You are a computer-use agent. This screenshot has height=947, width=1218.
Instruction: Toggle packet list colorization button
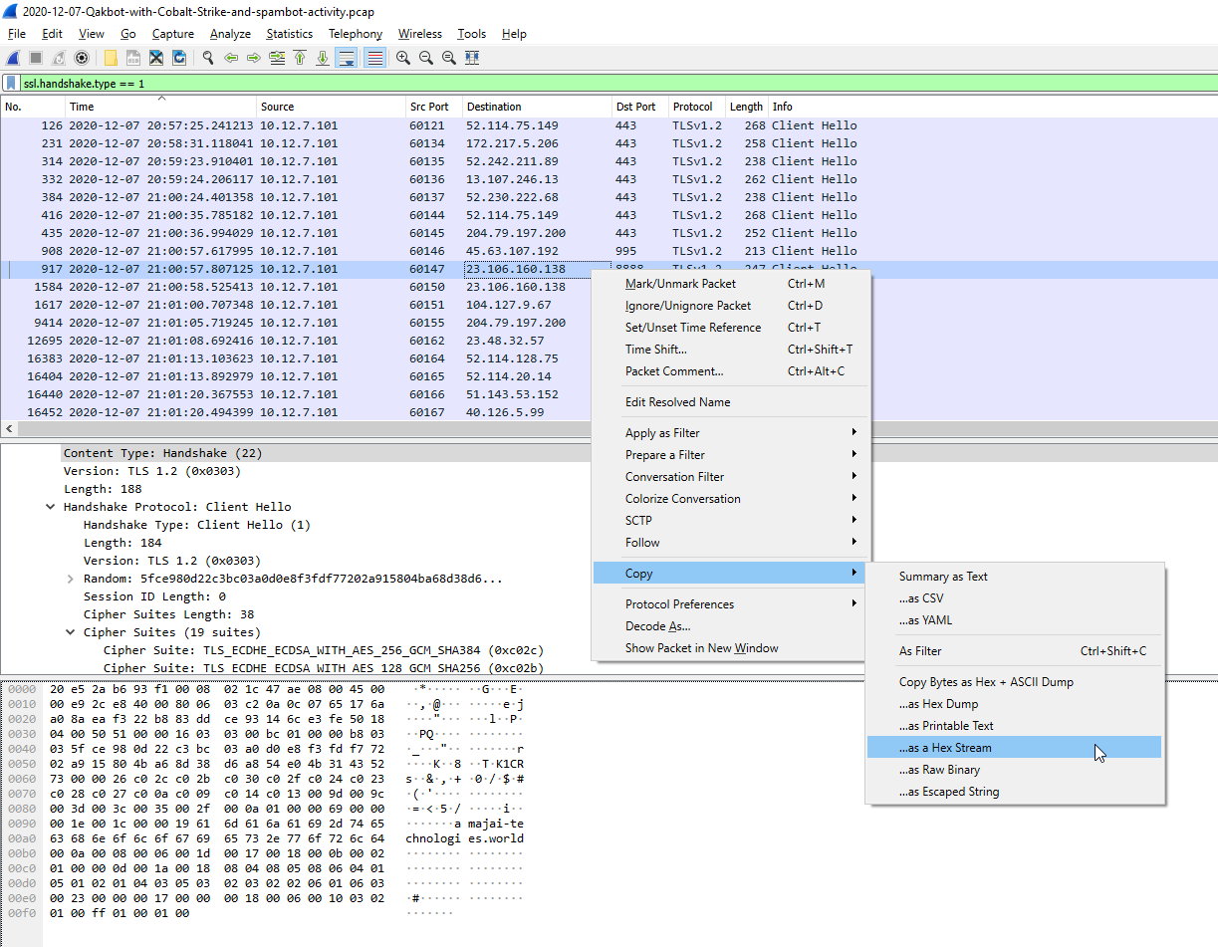tap(374, 58)
